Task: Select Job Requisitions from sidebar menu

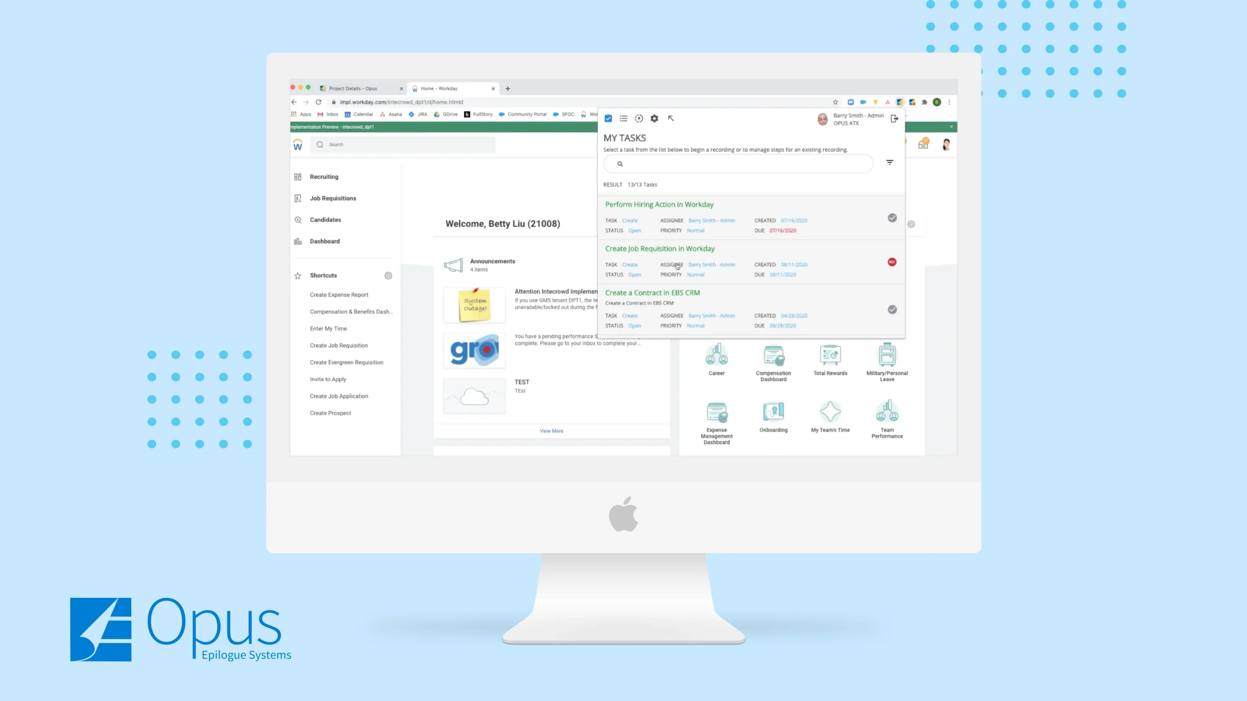Action: 332,198
